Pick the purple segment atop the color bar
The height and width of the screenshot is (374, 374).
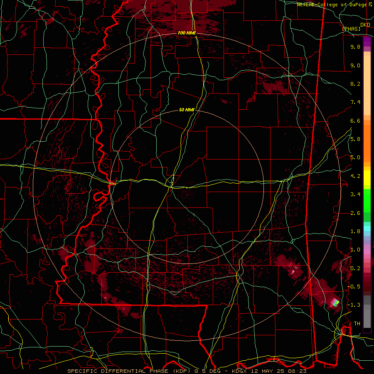(x=367, y=42)
